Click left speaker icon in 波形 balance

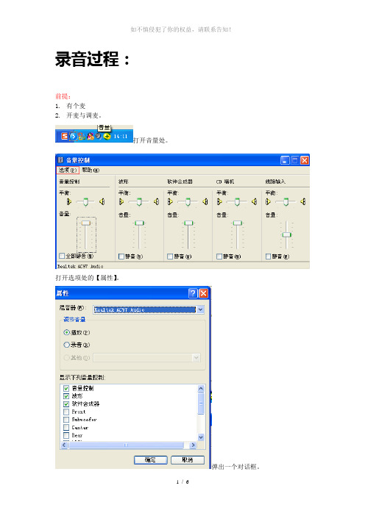coord(121,201)
